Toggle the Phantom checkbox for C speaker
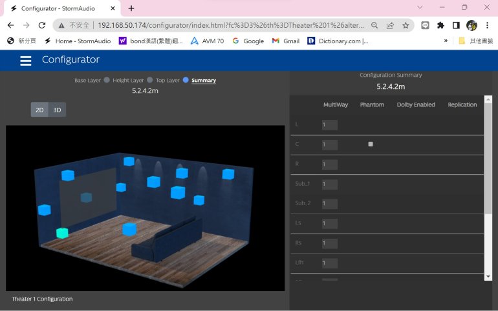Image resolution: width=498 pixels, height=311 pixels. pos(371,145)
